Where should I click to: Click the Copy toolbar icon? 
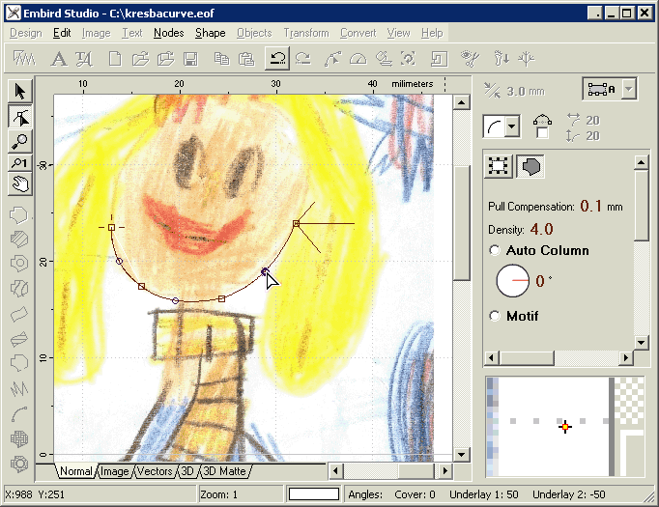221,59
